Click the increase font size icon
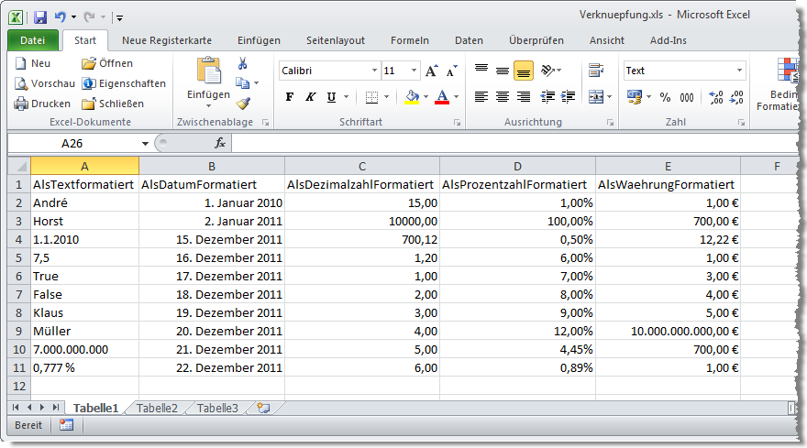Viewport: 807px width, 448px height. pos(433,71)
